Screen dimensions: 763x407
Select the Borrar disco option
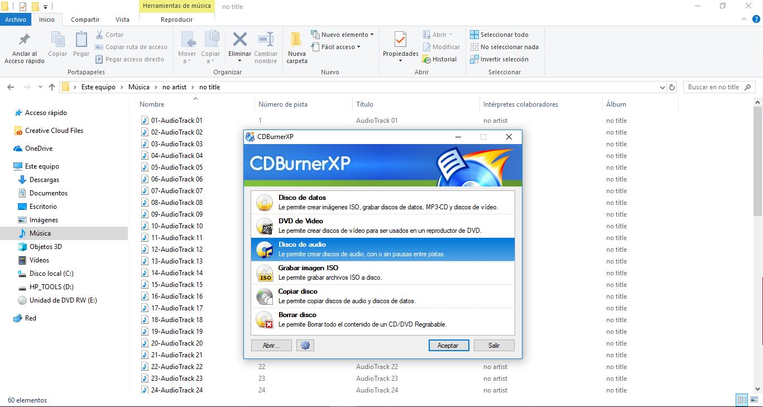pyautogui.click(x=382, y=319)
